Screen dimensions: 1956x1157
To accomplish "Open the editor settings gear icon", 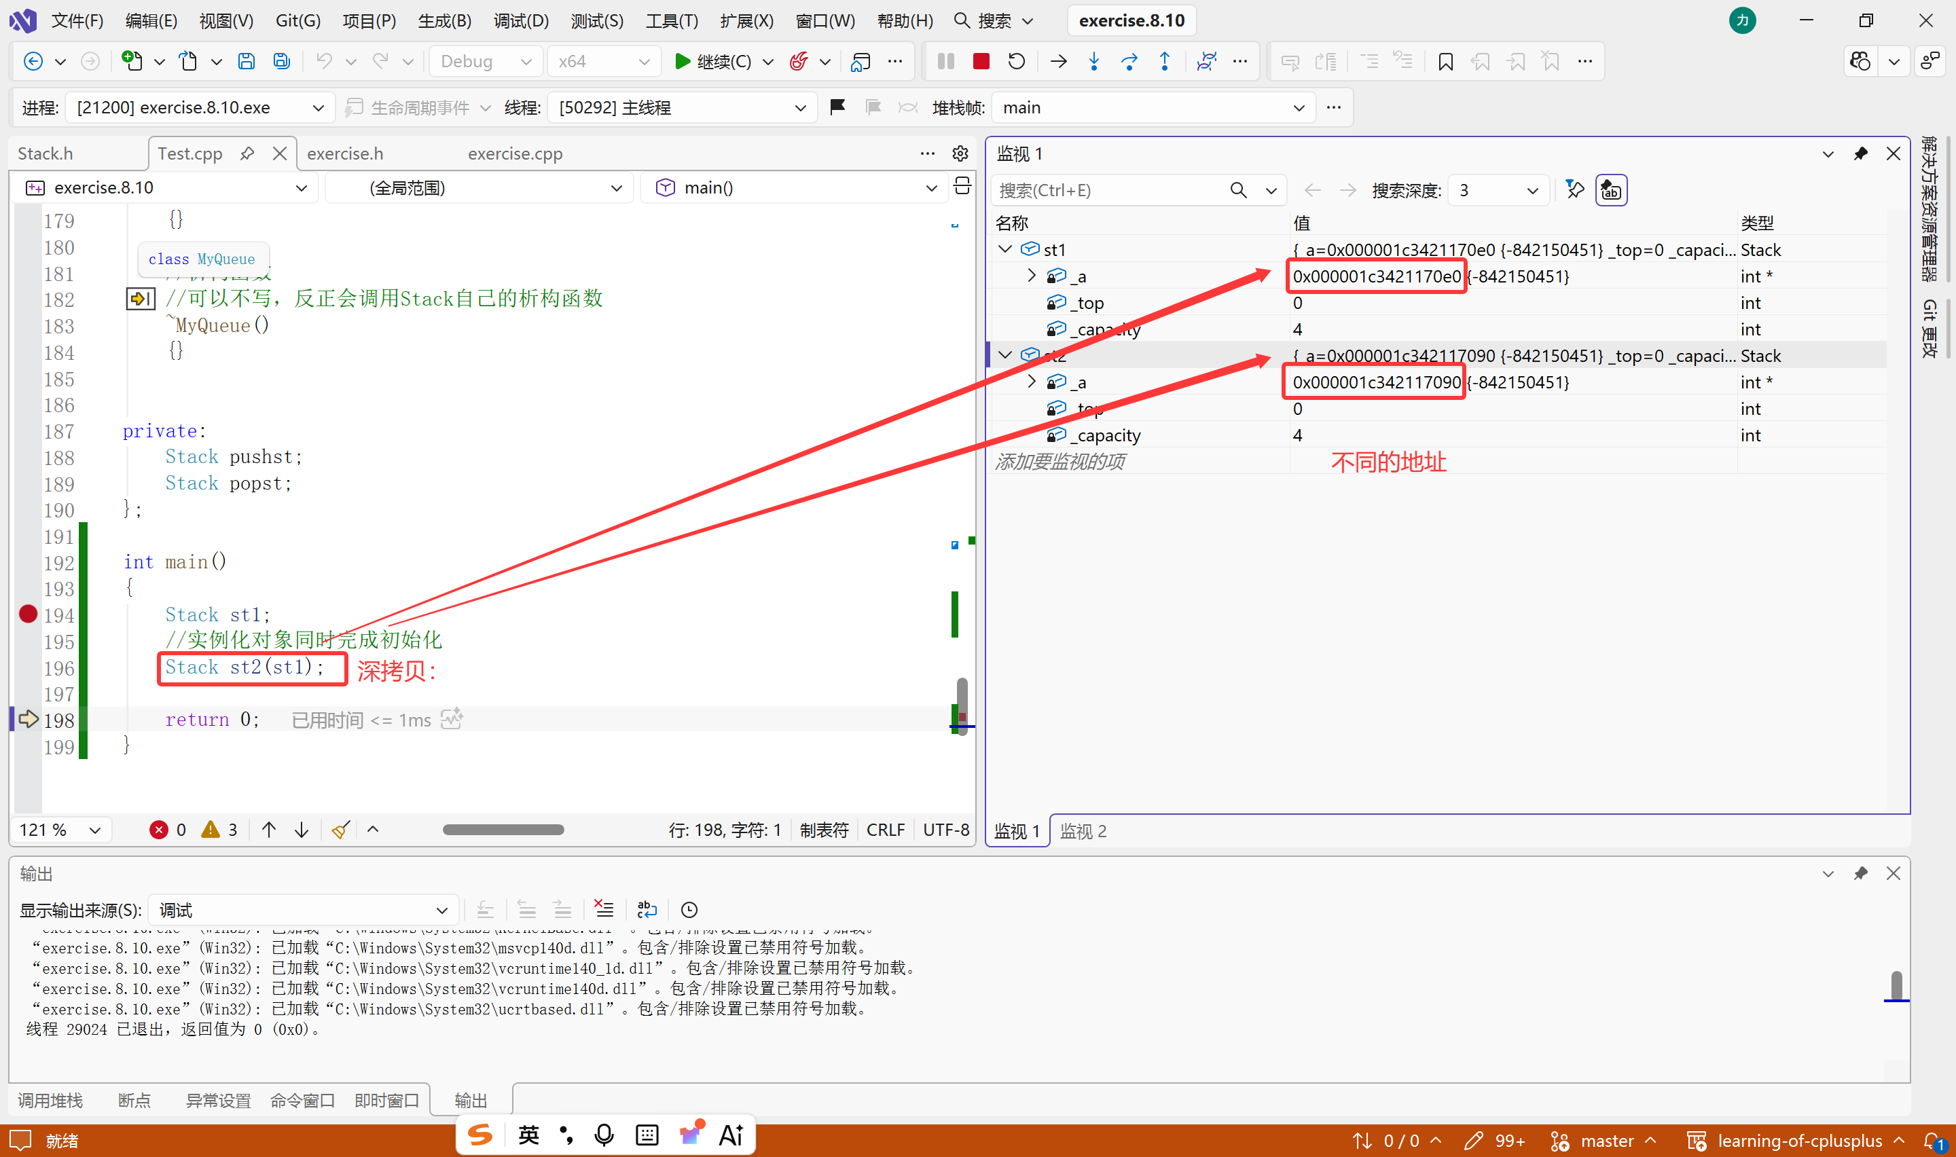I will point(960,153).
